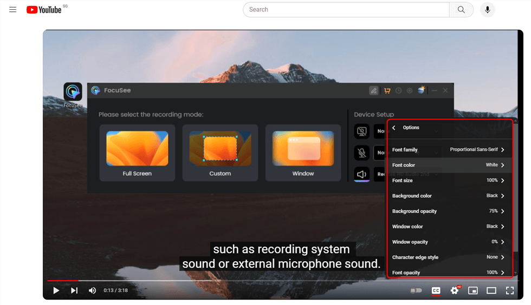
Task: Enter full screen mode
Action: pos(510,290)
